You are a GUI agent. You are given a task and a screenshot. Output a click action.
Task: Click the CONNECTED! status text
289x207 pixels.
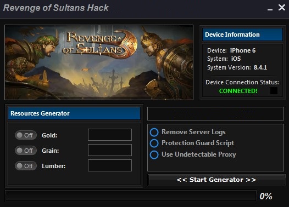[238, 91]
